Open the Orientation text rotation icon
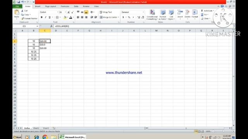Viewport: 248px width, 139px height. point(92,12)
